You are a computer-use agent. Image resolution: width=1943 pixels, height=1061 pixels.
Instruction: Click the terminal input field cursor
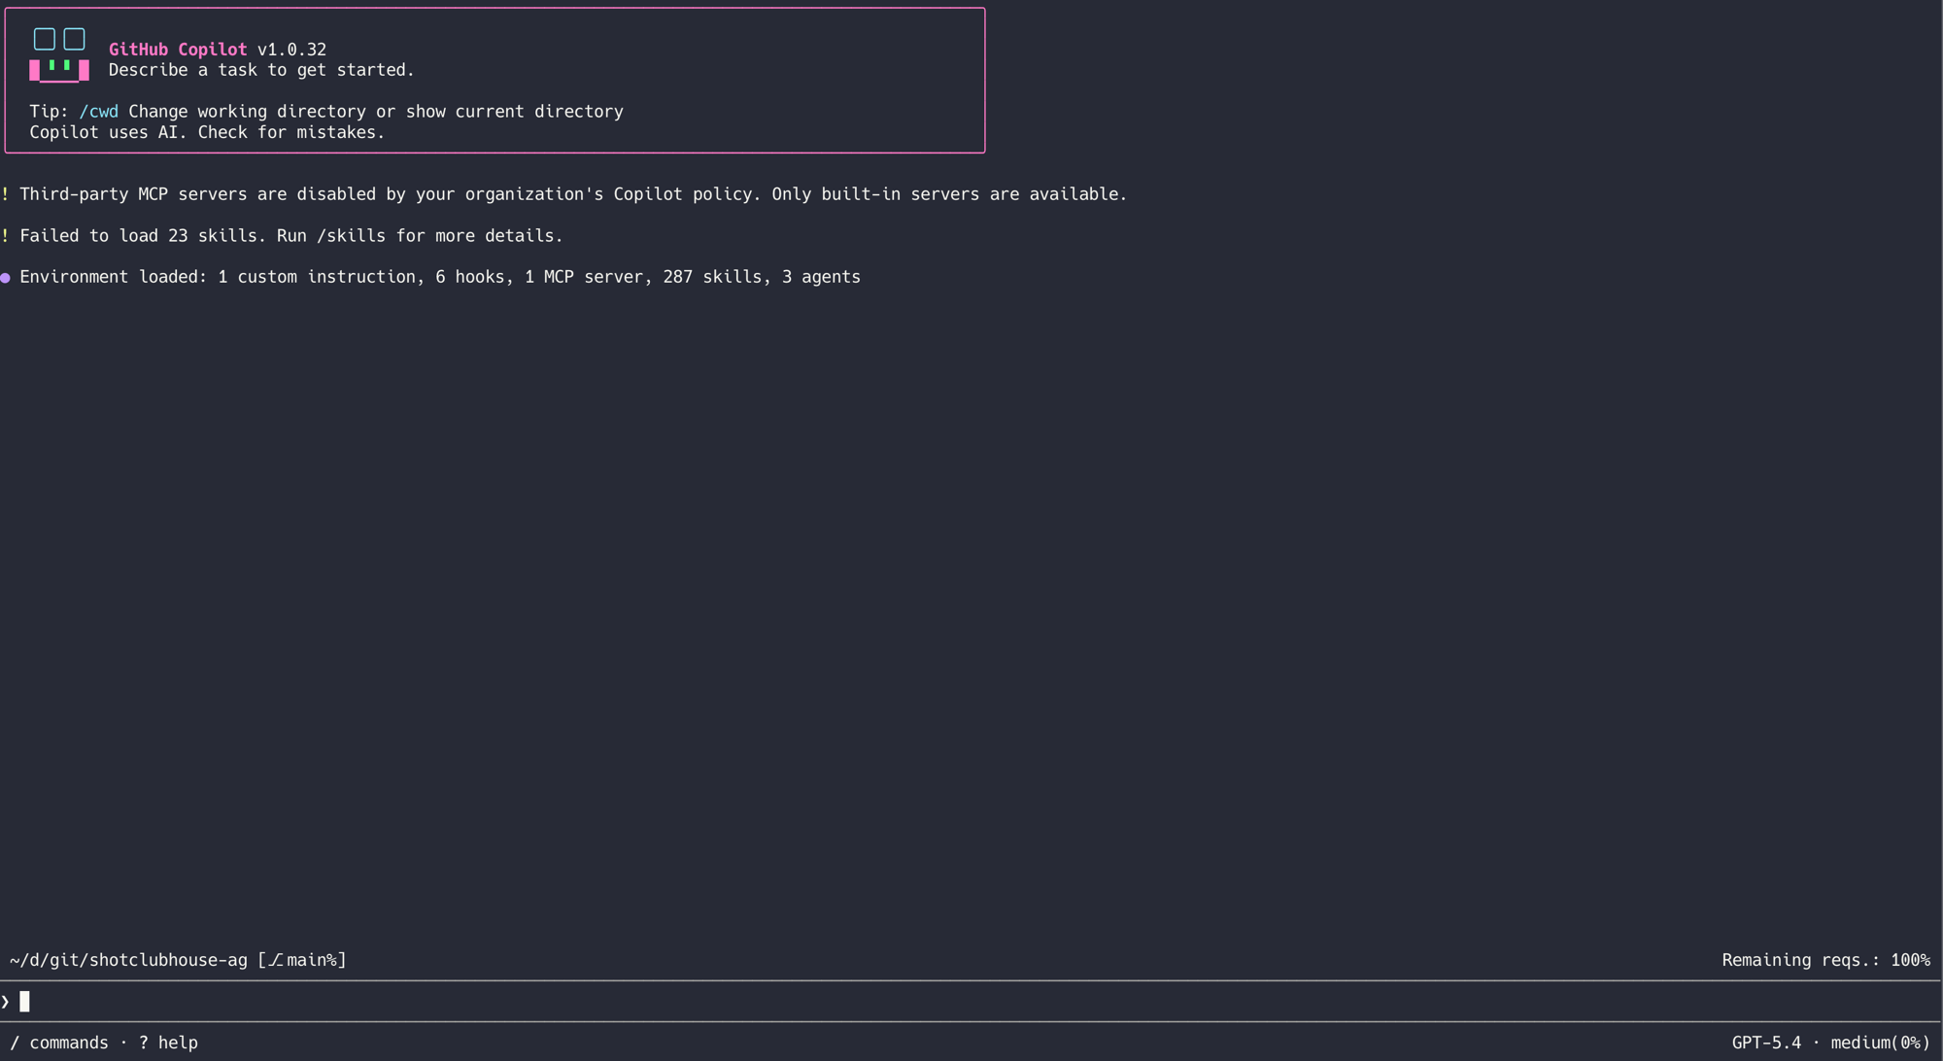(x=24, y=1000)
